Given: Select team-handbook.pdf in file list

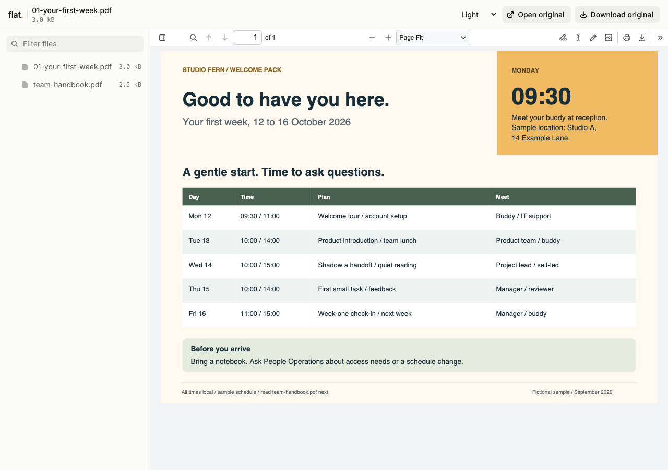Looking at the screenshot, I should (x=75, y=85).
